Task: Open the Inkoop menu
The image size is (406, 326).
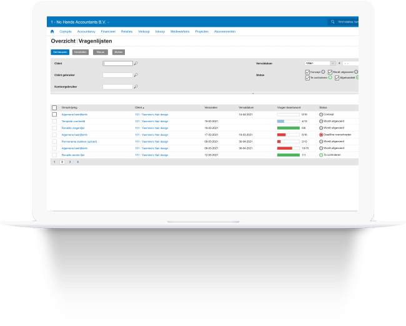Action: tap(160, 32)
